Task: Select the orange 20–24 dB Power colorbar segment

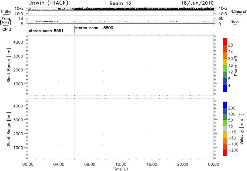Action: point(225,55)
